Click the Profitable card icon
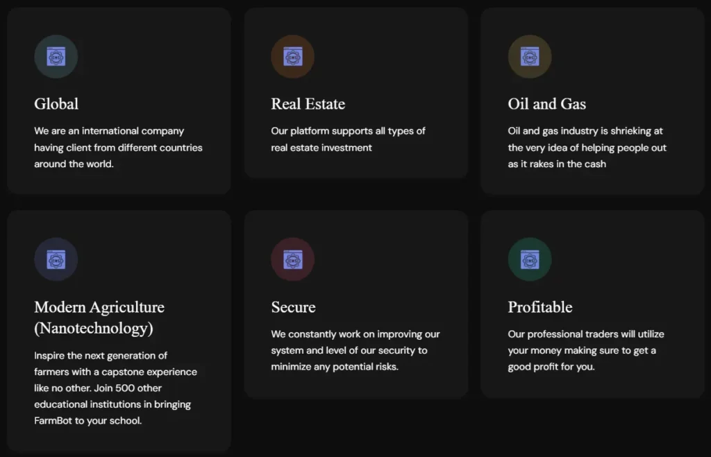This screenshot has height=457, width=711. [530, 259]
